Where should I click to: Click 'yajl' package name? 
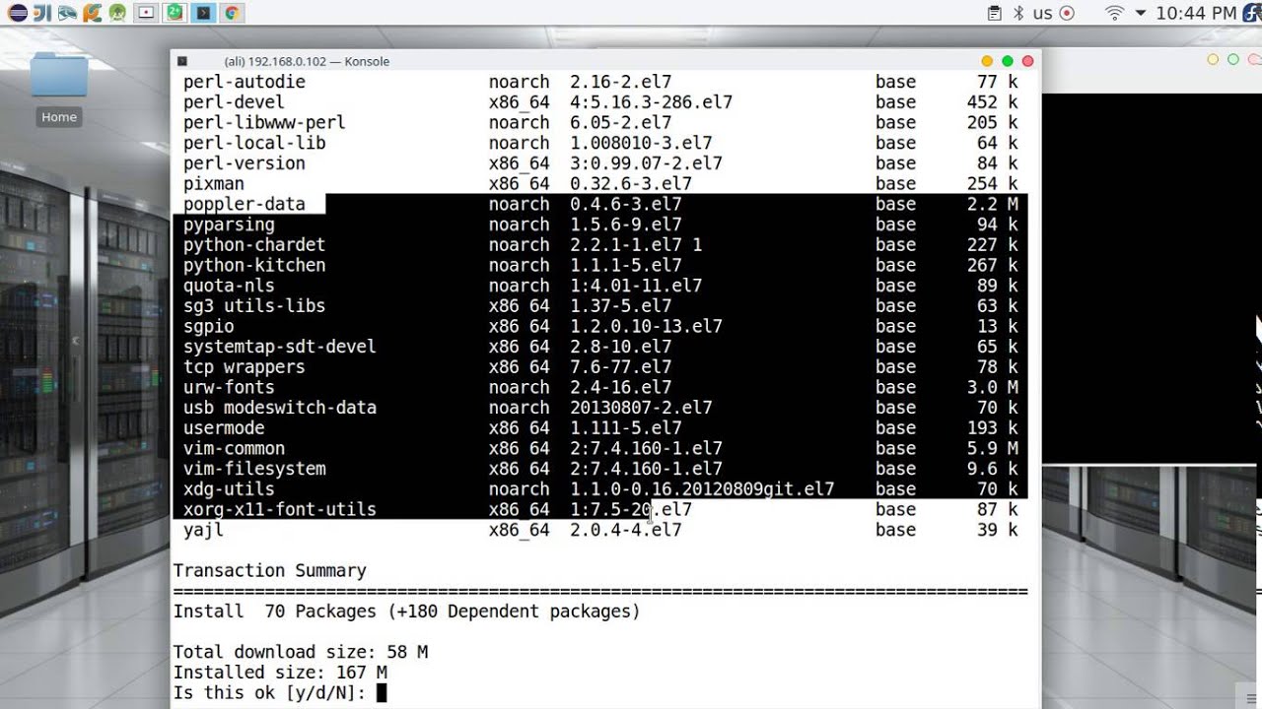203,530
